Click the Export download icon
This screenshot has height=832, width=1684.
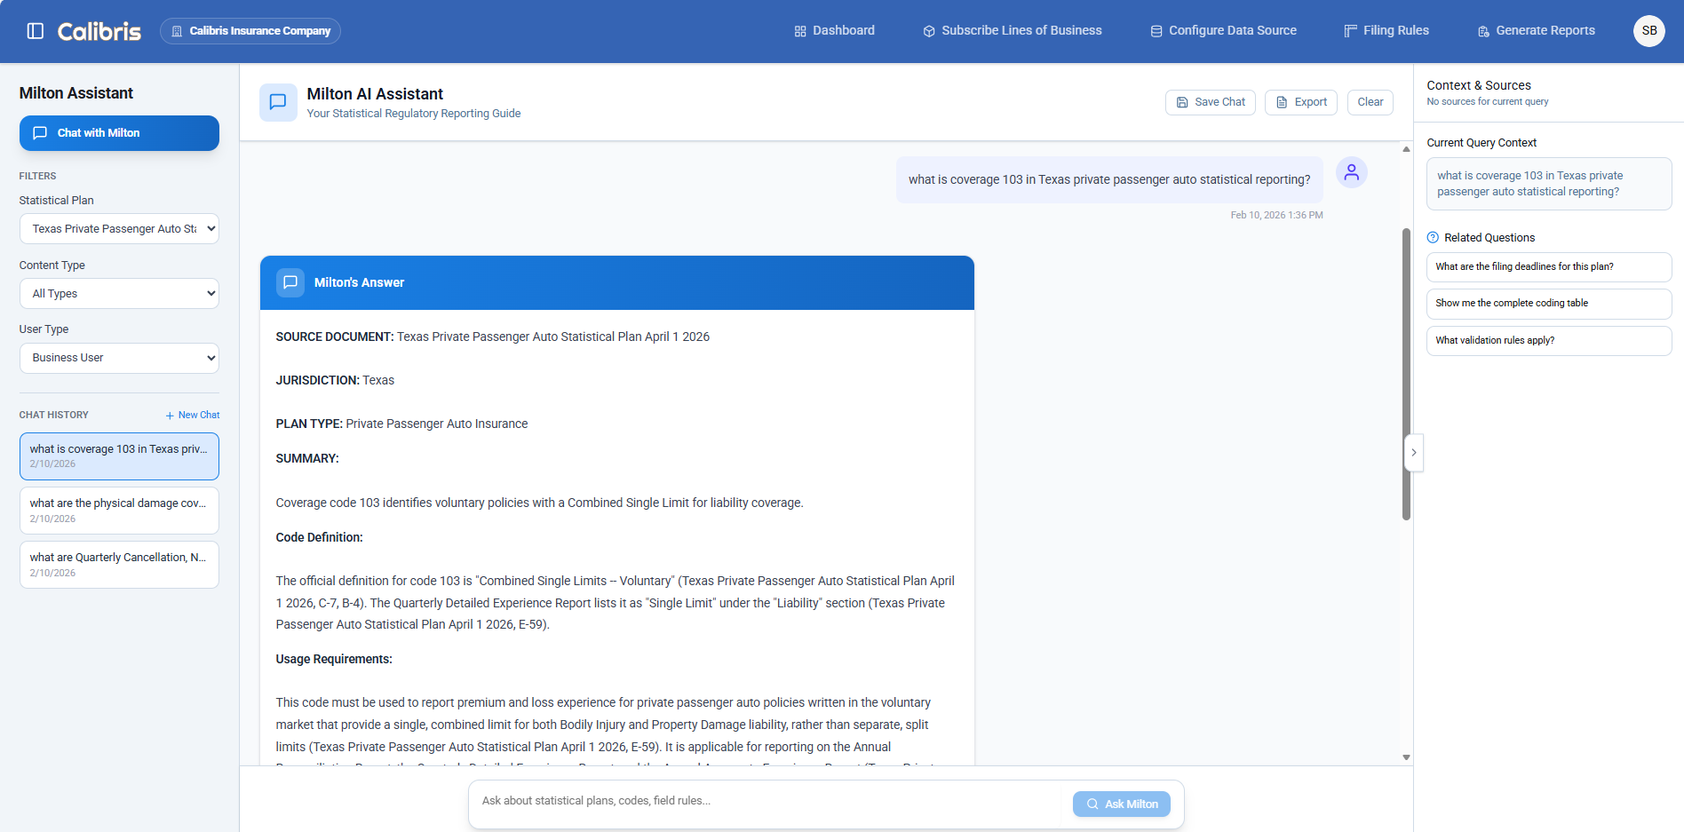point(1280,102)
